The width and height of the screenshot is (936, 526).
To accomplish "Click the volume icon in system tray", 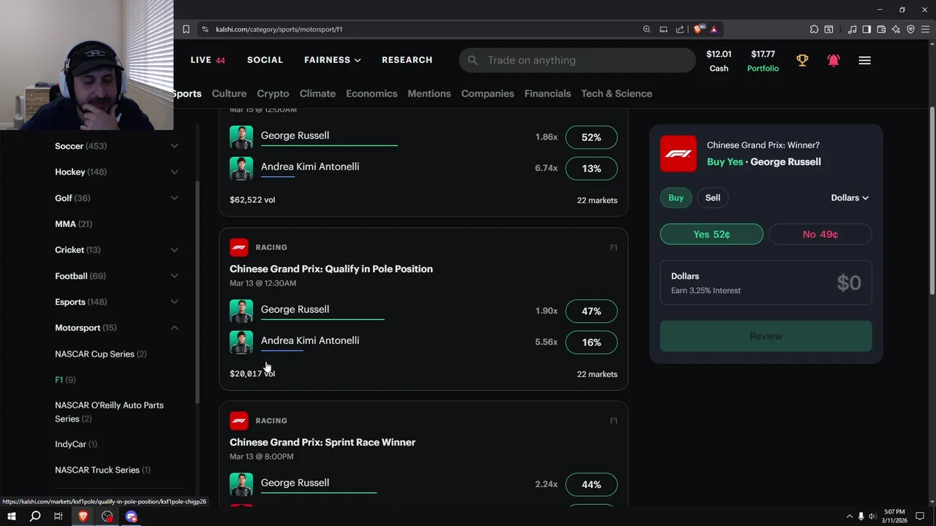I will click(872, 517).
